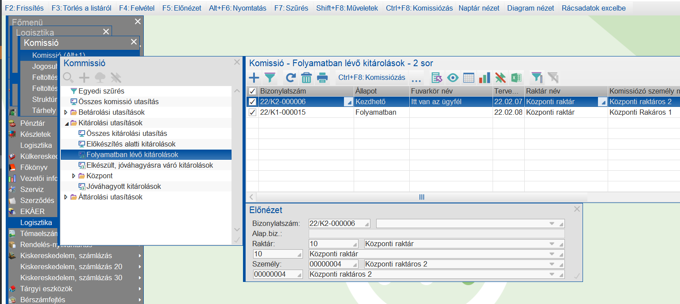This screenshot has width=680, height=304.
Task: Uncheck the row 22/K2-000006 checkbox
Action: 252,102
